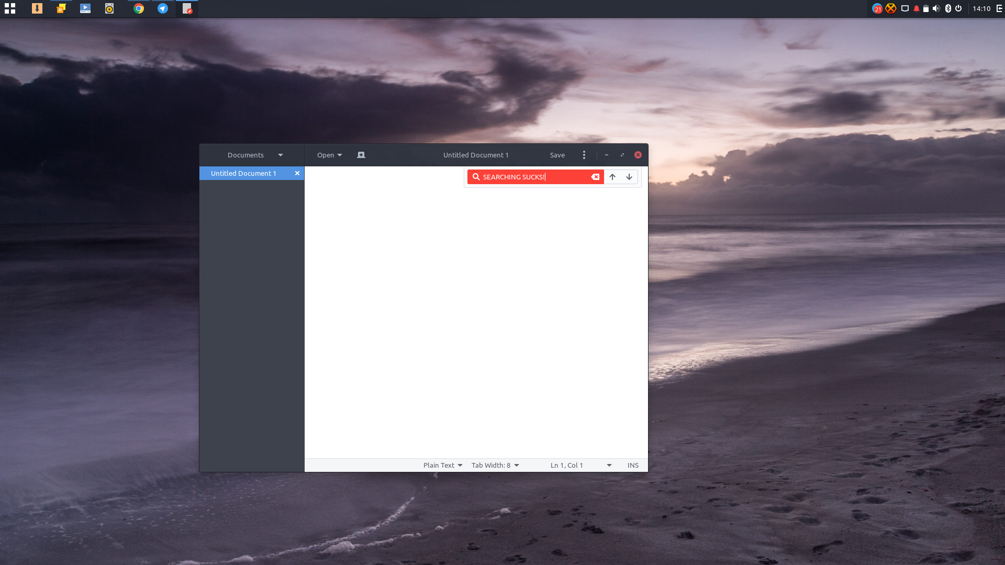The width and height of the screenshot is (1005, 565).
Task: Switch to the text editor icon in the panel
Action: [187, 8]
